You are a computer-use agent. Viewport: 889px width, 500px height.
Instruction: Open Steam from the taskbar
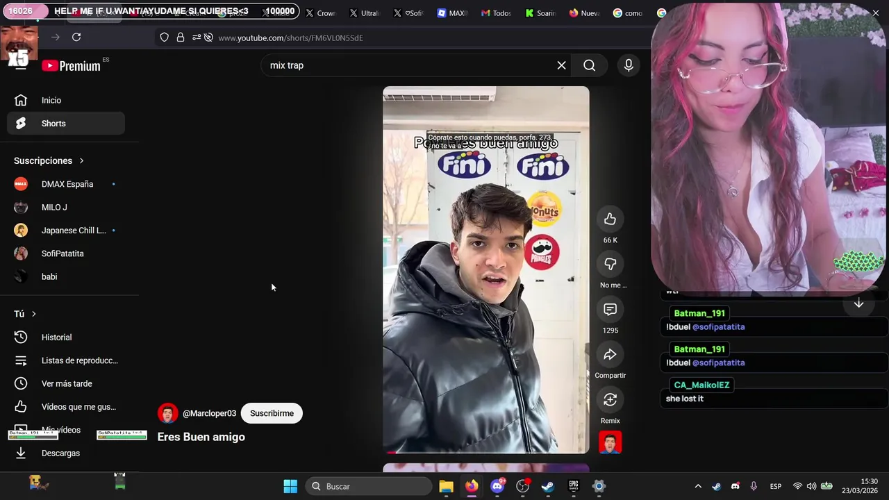(548, 486)
